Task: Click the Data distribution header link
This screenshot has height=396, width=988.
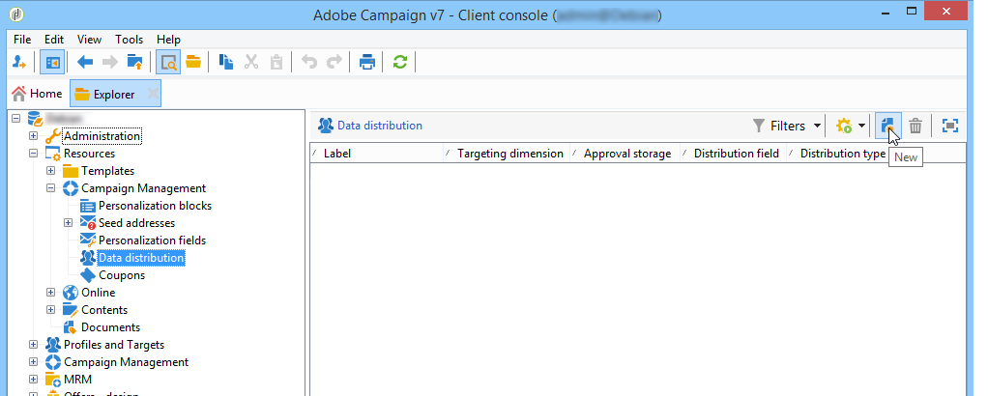Action: click(x=379, y=126)
